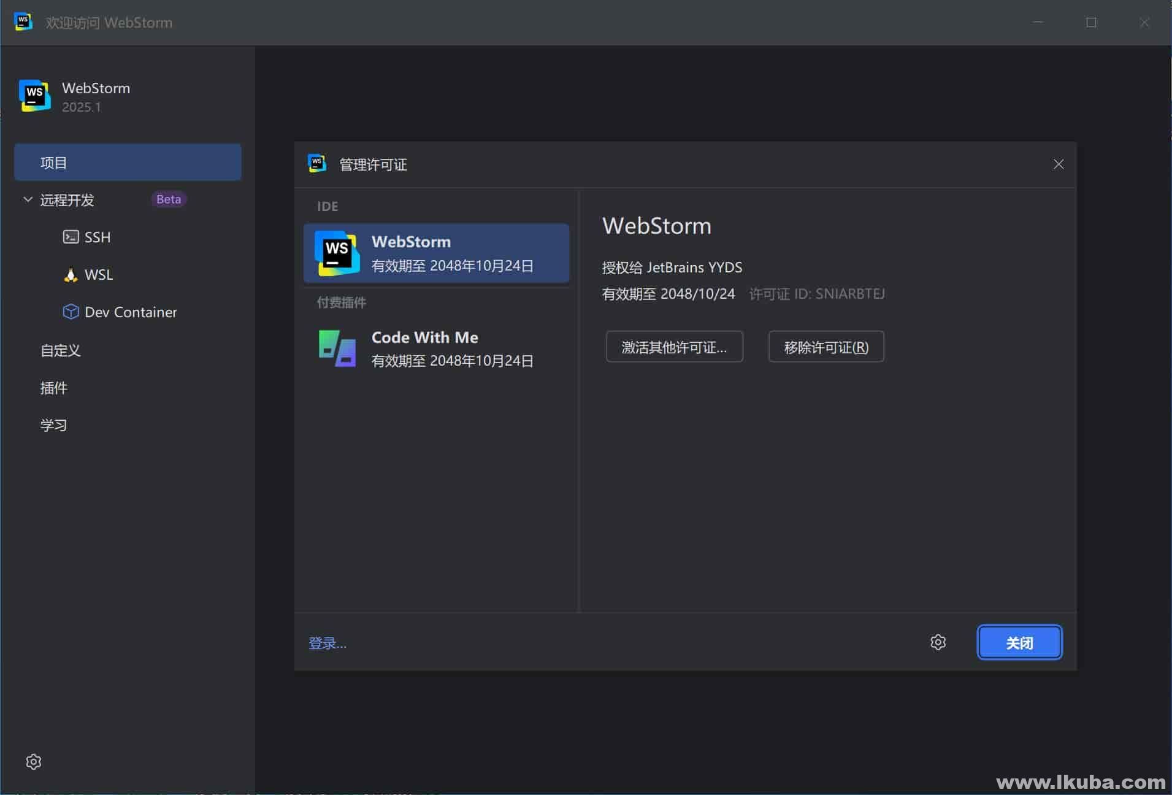This screenshot has height=795, width=1172.
Task: Click the 远程开发 label
Action: (x=67, y=200)
